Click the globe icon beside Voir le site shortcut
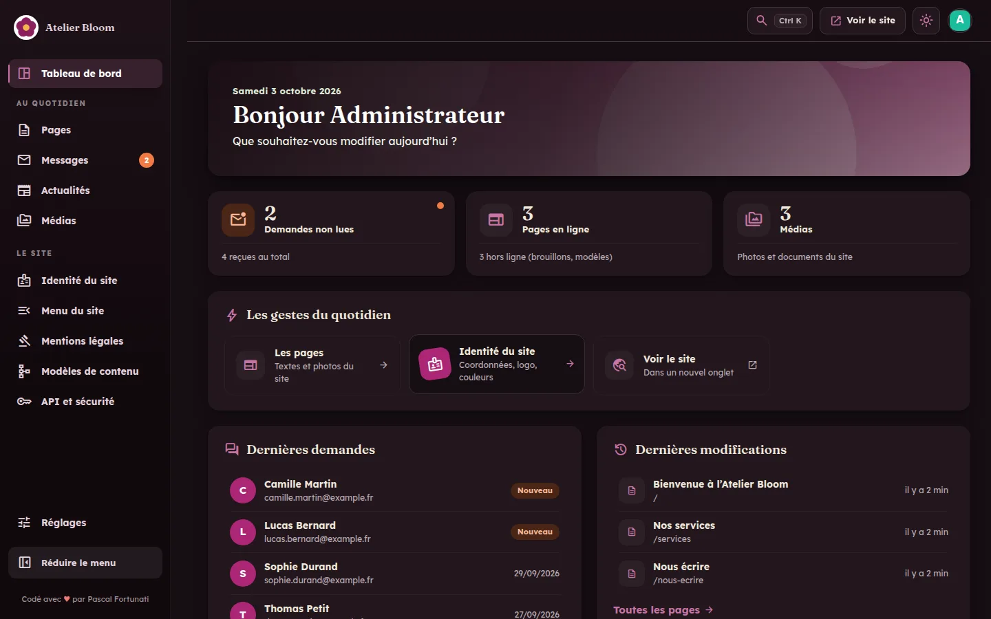 [x=619, y=365]
